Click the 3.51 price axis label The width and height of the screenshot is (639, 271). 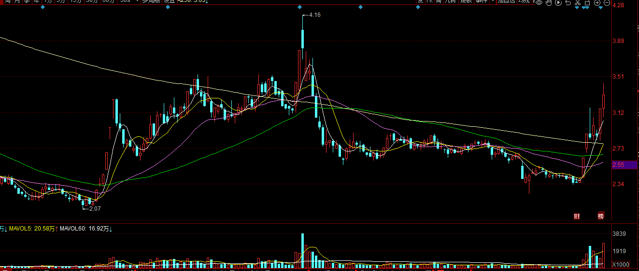pos(619,77)
